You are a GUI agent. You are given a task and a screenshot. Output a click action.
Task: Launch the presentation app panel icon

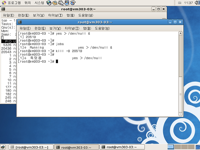(x=67, y=3)
